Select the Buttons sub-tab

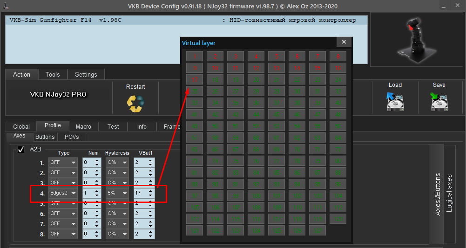[x=45, y=137]
